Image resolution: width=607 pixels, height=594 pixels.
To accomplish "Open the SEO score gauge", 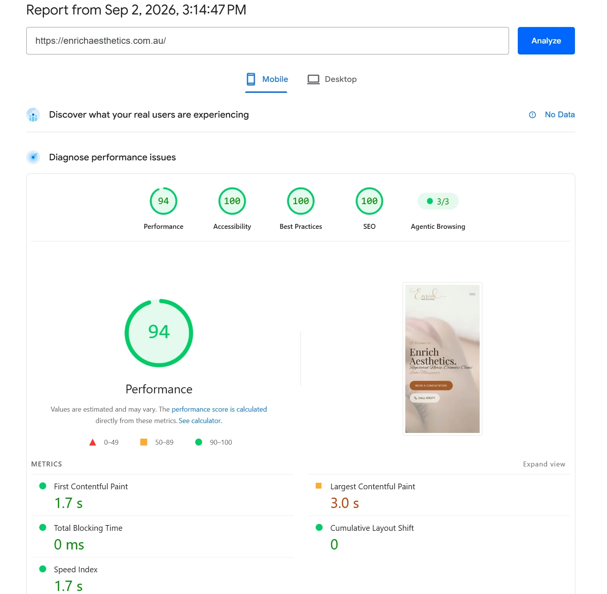I will pyautogui.click(x=369, y=201).
